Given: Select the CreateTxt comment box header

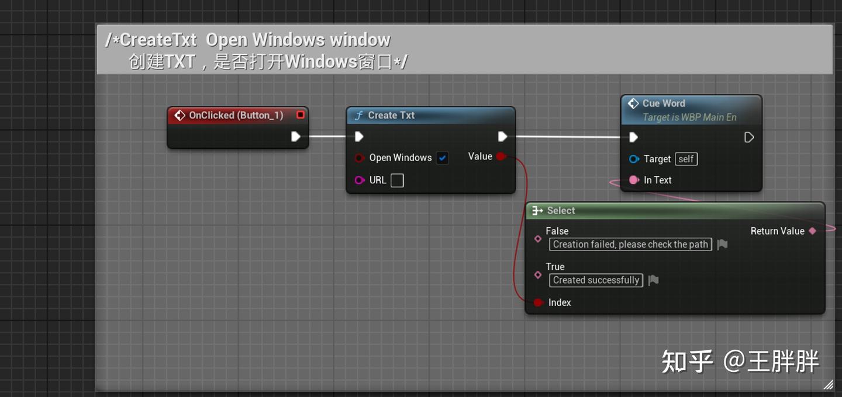Looking at the screenshot, I should coord(465,50).
